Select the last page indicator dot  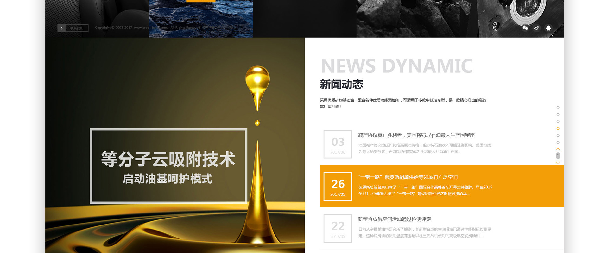coord(558,142)
